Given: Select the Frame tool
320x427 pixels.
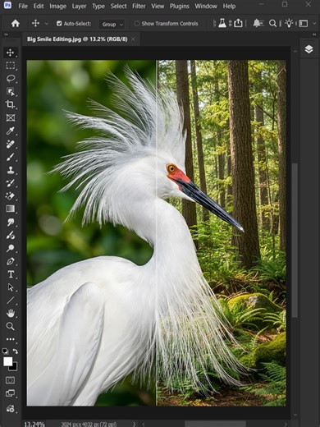Looking at the screenshot, I should 11,117.
